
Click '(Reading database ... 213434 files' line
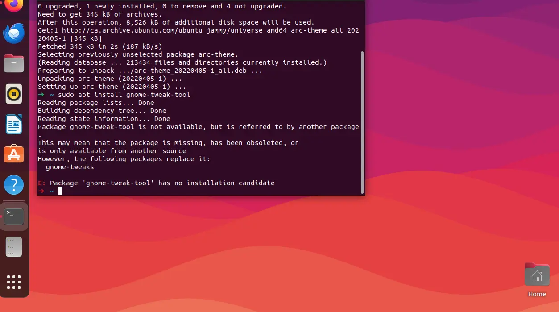[x=182, y=62]
